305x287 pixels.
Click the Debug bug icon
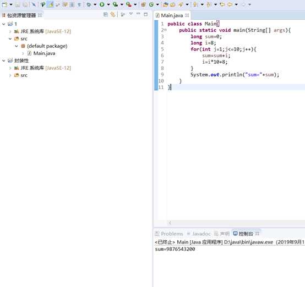(89, 4)
